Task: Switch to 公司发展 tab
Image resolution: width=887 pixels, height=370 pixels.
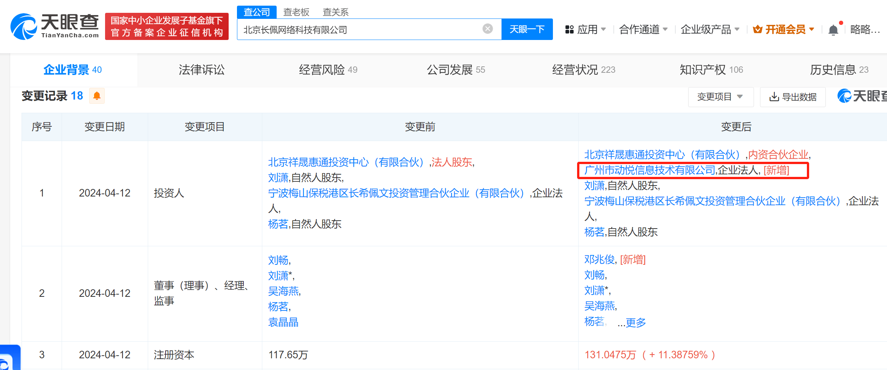Action: 456,70
